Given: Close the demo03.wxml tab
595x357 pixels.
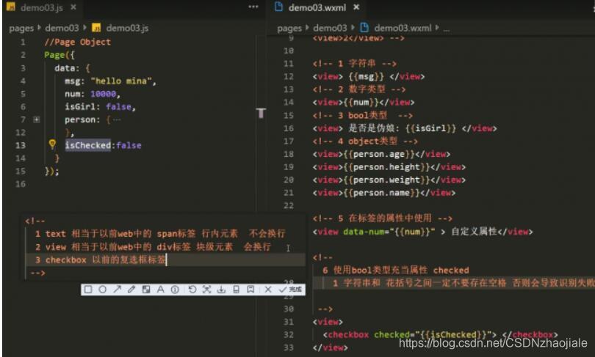Looking at the screenshot, I should pyautogui.click(x=356, y=7).
